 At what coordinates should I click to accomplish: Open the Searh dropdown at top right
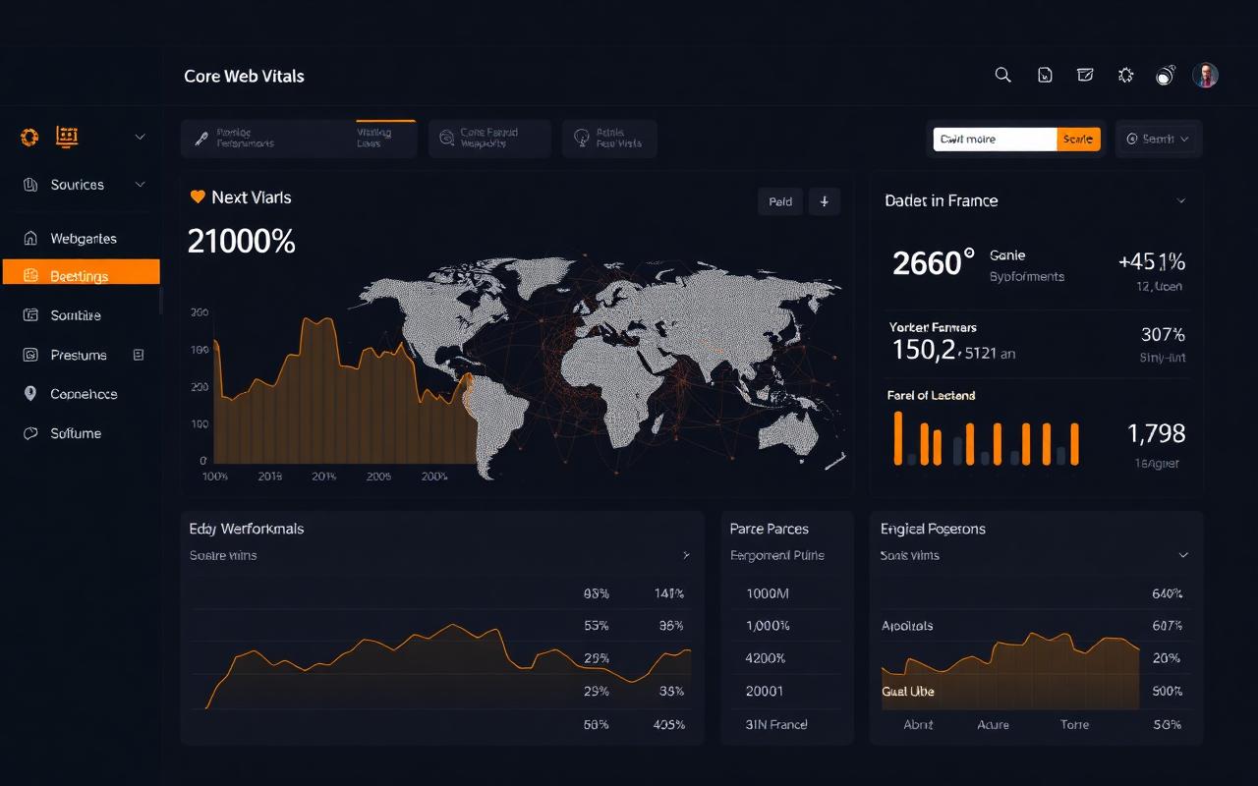1159,140
